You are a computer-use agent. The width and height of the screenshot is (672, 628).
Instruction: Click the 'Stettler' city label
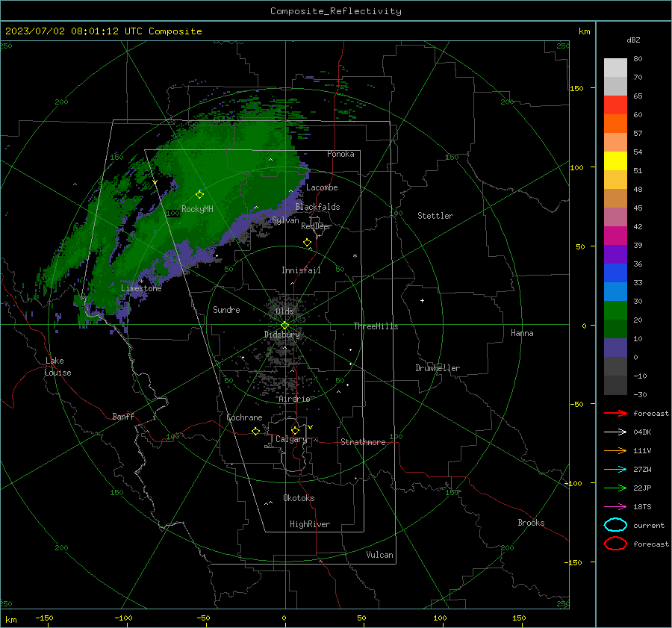tap(435, 216)
